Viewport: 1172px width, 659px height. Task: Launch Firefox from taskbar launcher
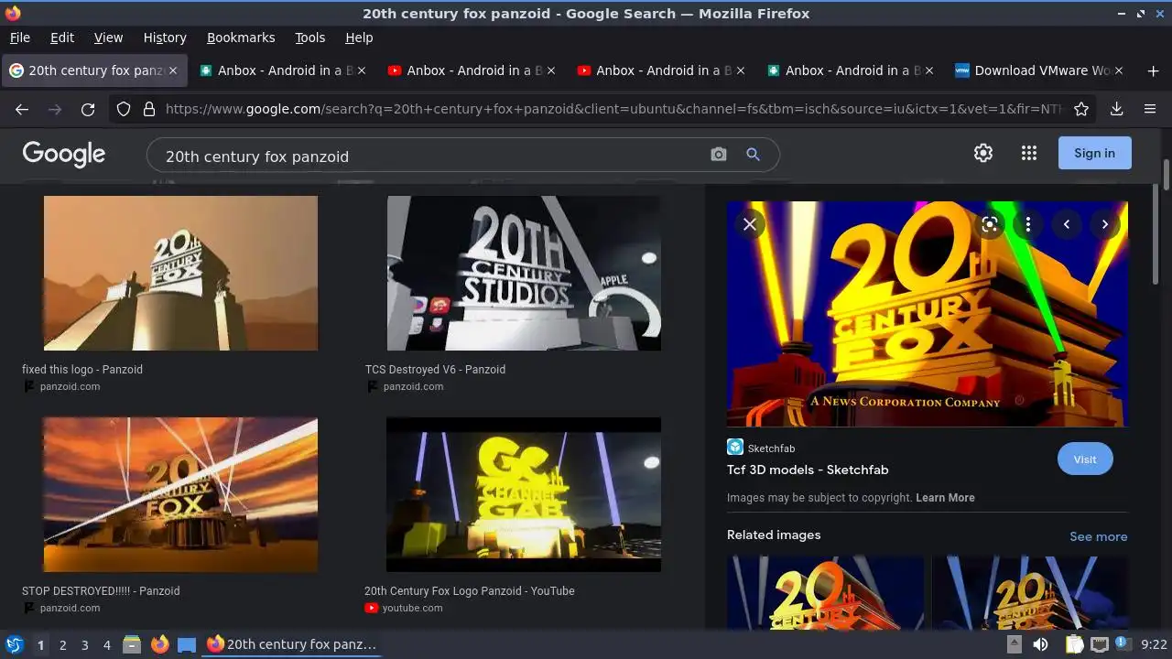click(x=159, y=644)
